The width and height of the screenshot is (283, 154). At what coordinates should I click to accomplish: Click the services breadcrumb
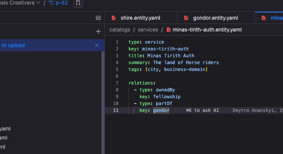[x=148, y=30]
